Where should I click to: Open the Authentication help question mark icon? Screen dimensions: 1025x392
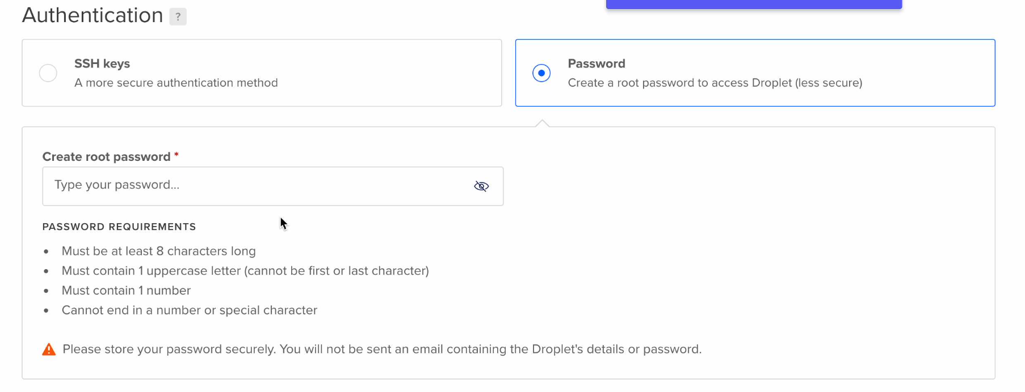pos(178,17)
